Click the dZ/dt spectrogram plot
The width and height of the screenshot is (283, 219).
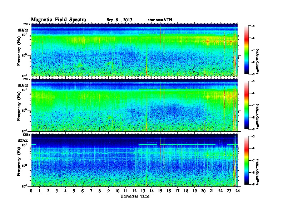[x=134, y=160]
